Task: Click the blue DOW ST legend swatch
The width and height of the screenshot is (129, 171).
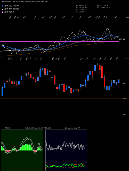Action: [3, 6]
